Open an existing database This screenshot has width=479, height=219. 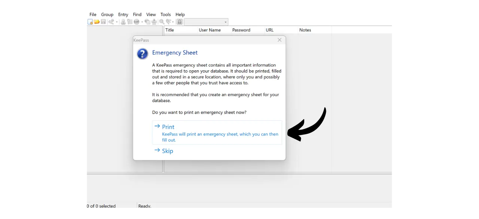97,22
